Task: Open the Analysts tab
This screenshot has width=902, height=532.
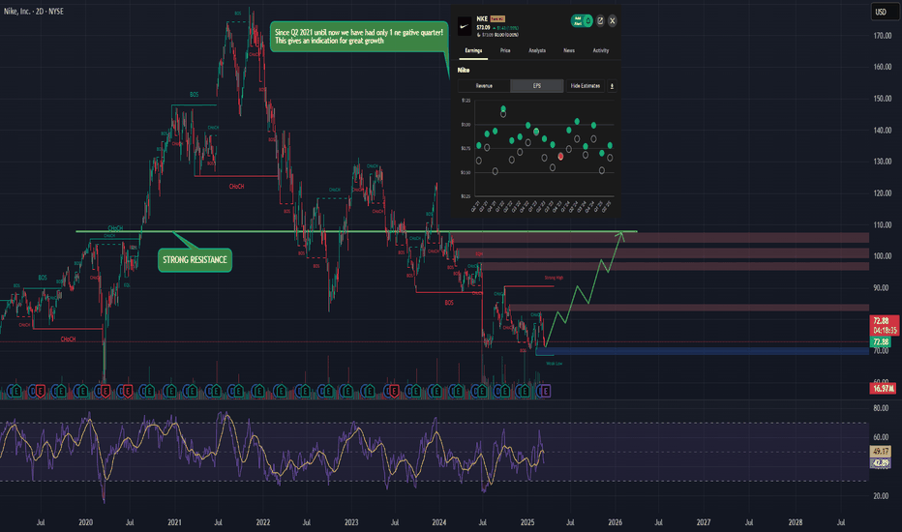Action: [537, 50]
